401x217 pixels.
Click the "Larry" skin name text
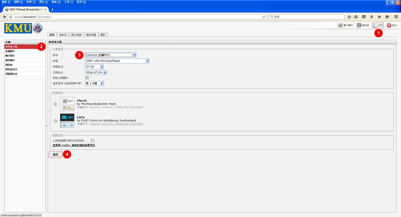[x=81, y=117]
